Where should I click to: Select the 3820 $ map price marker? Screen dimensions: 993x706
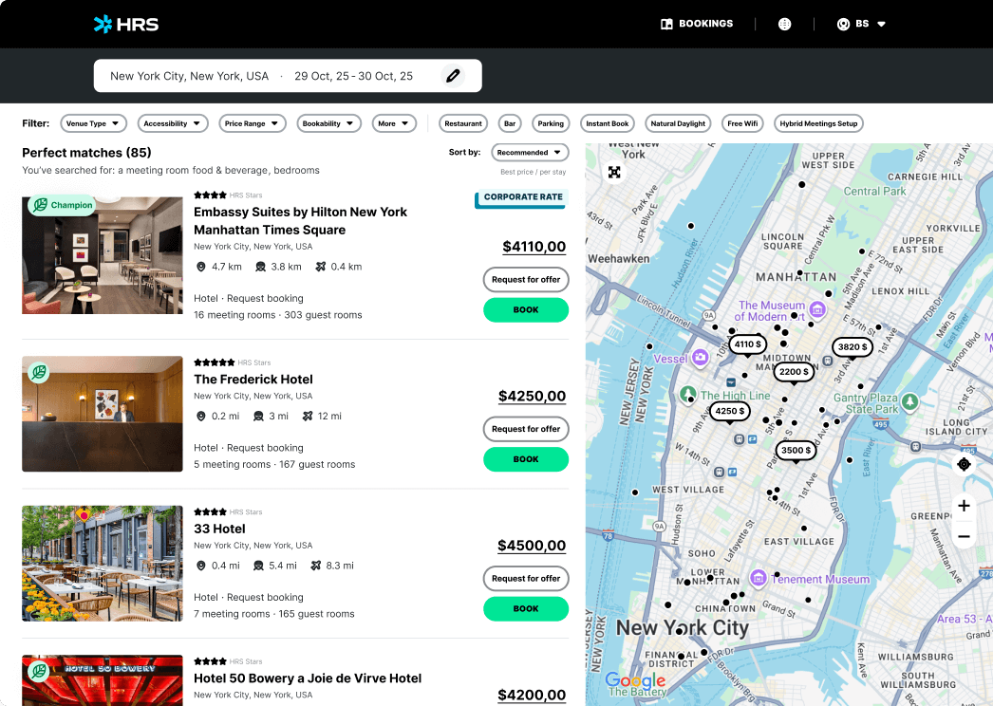point(852,347)
